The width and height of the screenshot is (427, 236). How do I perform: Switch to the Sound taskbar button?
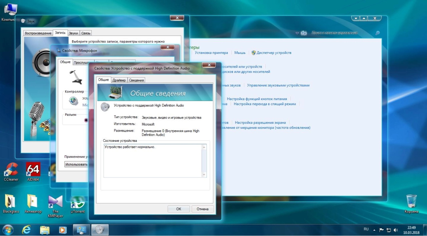coord(100,230)
